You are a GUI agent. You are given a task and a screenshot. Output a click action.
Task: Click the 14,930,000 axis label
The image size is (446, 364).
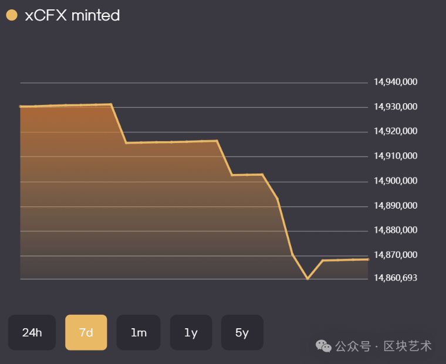tap(396, 107)
